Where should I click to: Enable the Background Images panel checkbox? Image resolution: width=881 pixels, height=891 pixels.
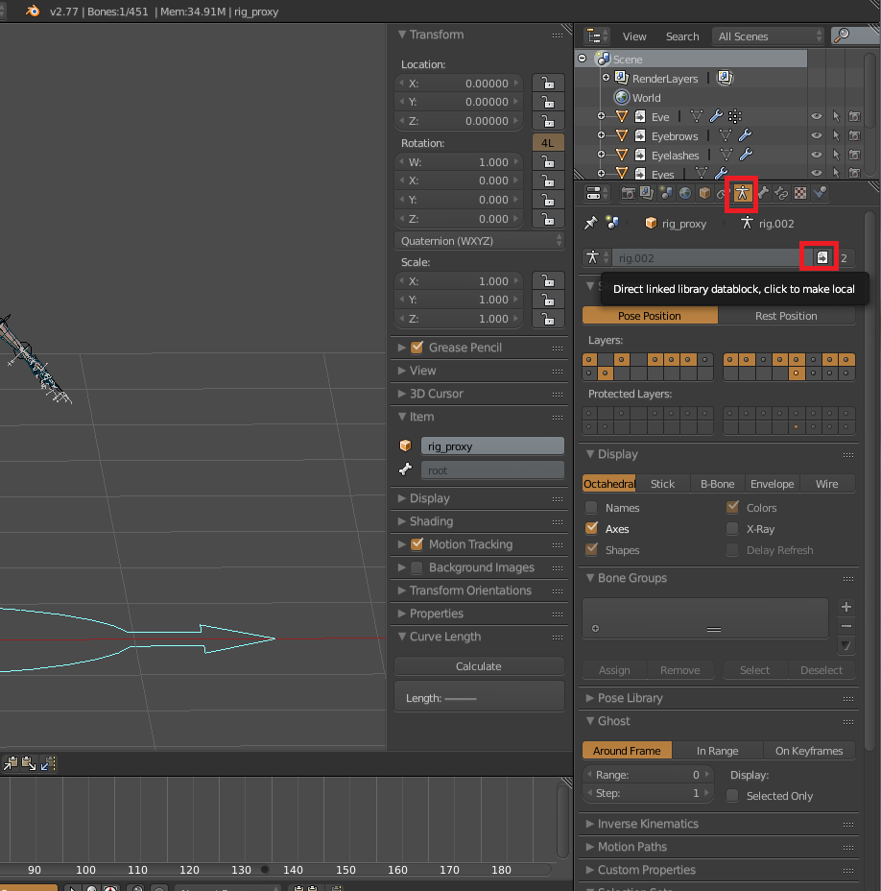[x=417, y=567]
